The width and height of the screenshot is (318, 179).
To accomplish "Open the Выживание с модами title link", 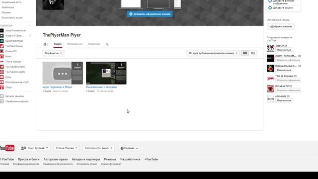I will pyautogui.click(x=101, y=87).
